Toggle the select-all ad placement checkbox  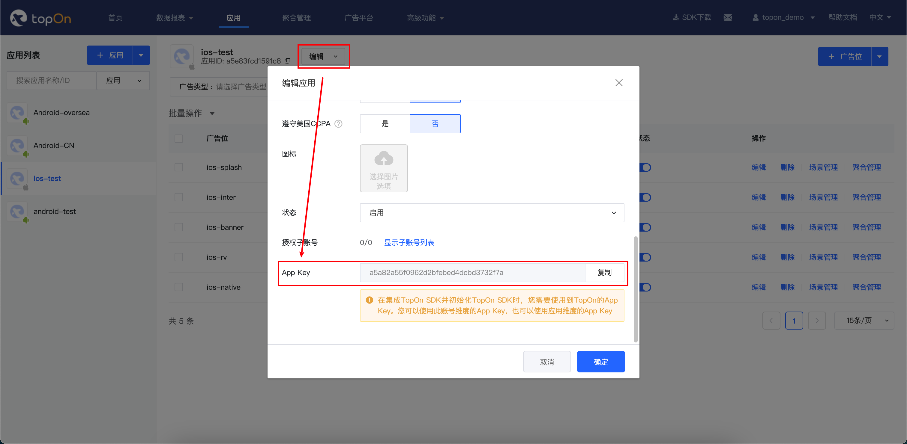(179, 138)
